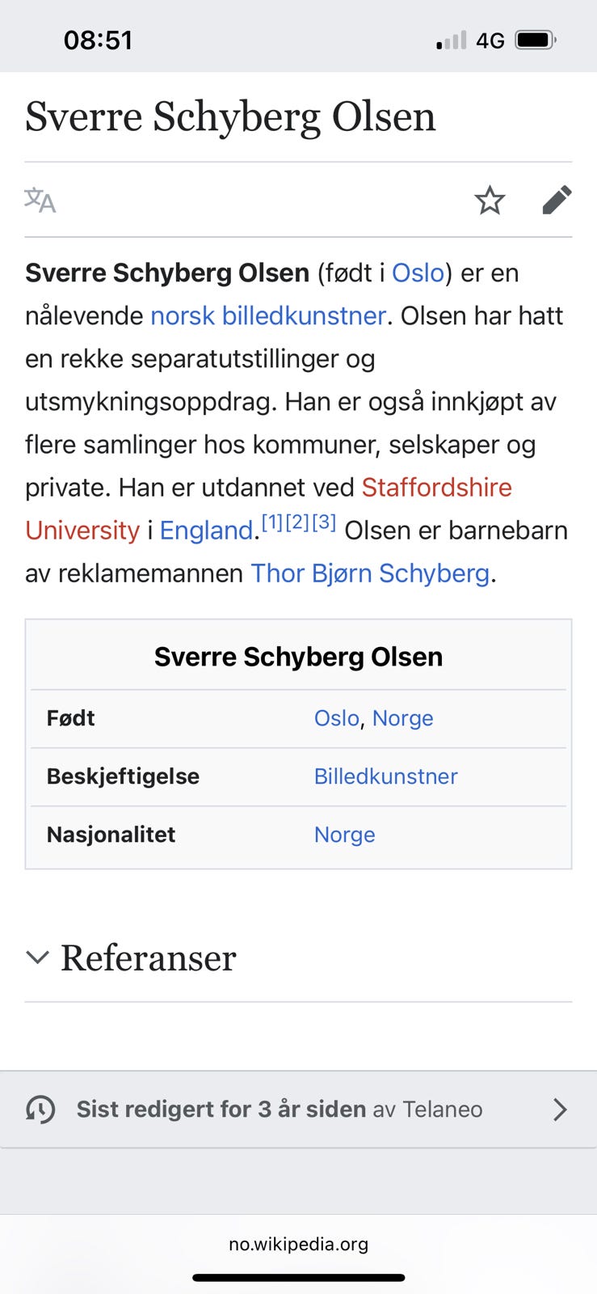Open the England link
The width and height of the screenshot is (597, 1294).
coord(207,531)
